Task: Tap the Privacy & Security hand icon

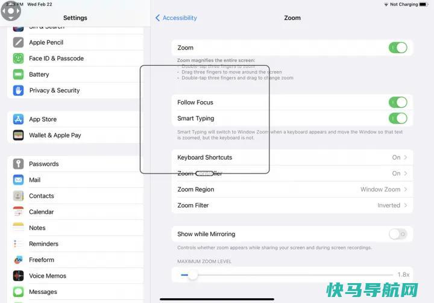Action: [18, 90]
